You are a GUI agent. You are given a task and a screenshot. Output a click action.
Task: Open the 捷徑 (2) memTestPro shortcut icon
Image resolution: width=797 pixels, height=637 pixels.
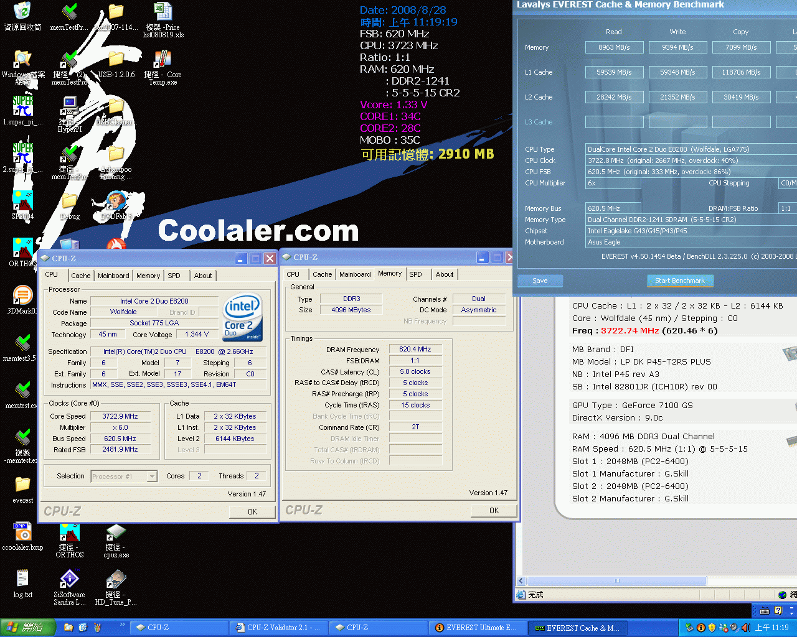(x=68, y=59)
